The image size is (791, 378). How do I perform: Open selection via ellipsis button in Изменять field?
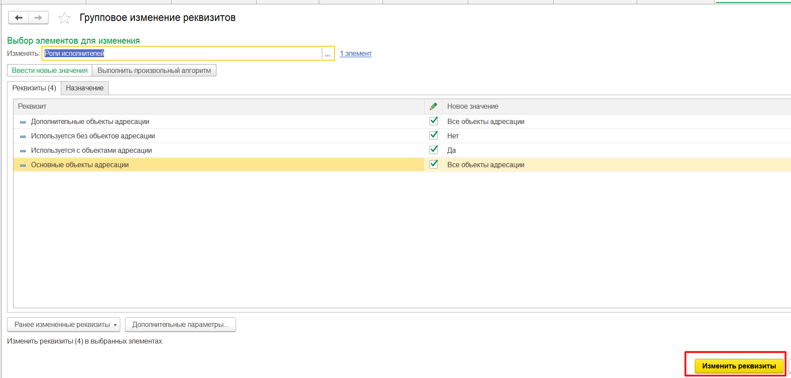click(x=328, y=54)
